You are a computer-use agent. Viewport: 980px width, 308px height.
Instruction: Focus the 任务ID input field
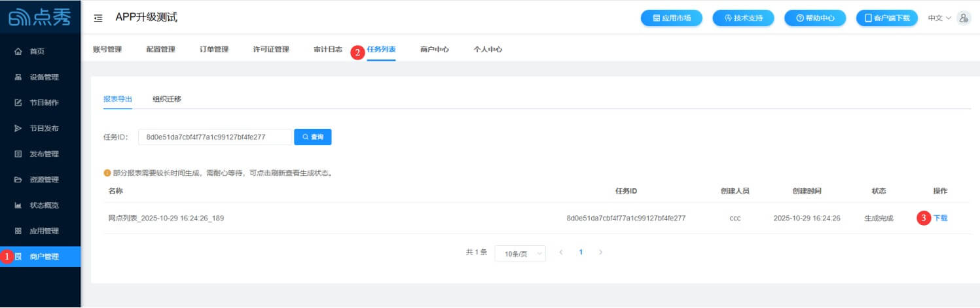point(215,137)
